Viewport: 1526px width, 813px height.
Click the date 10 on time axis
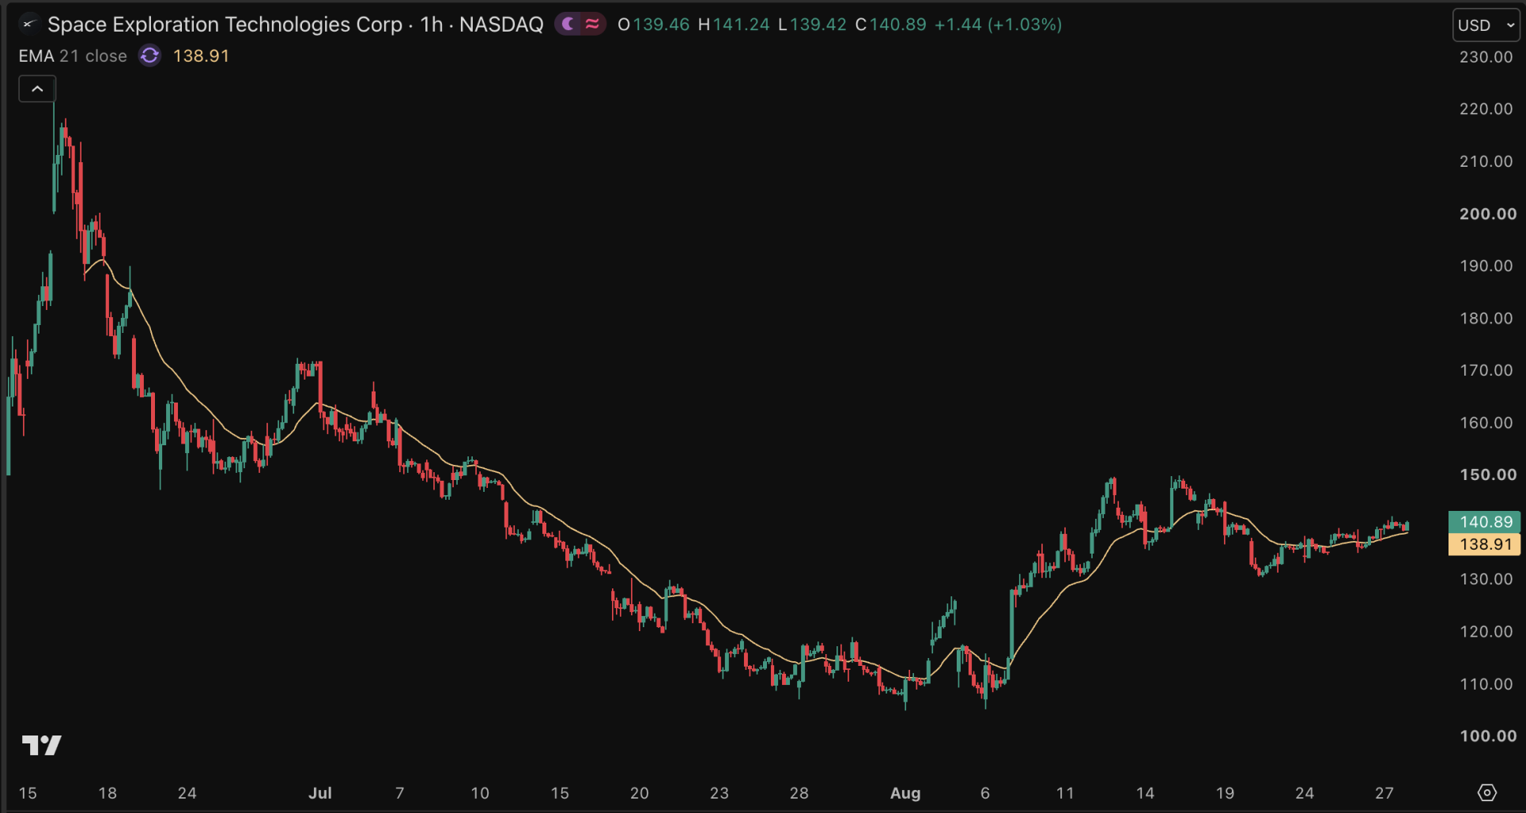480,792
